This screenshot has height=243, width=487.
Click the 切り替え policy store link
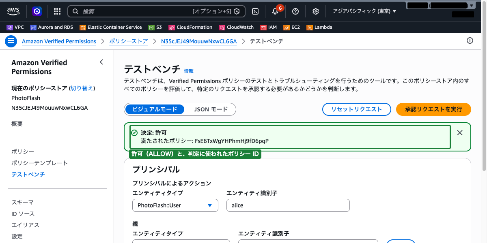point(82,88)
